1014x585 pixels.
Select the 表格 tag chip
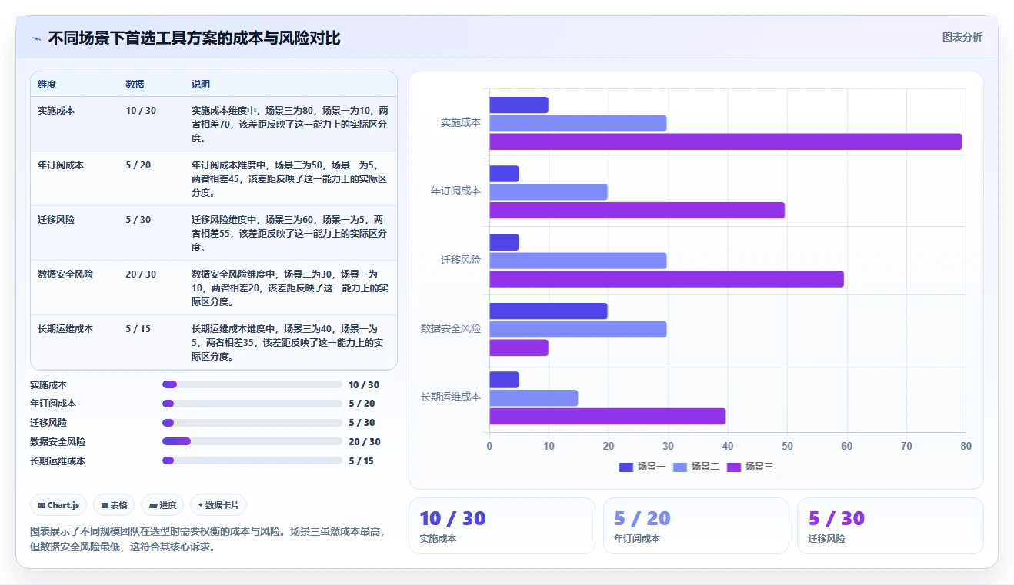click(x=114, y=505)
